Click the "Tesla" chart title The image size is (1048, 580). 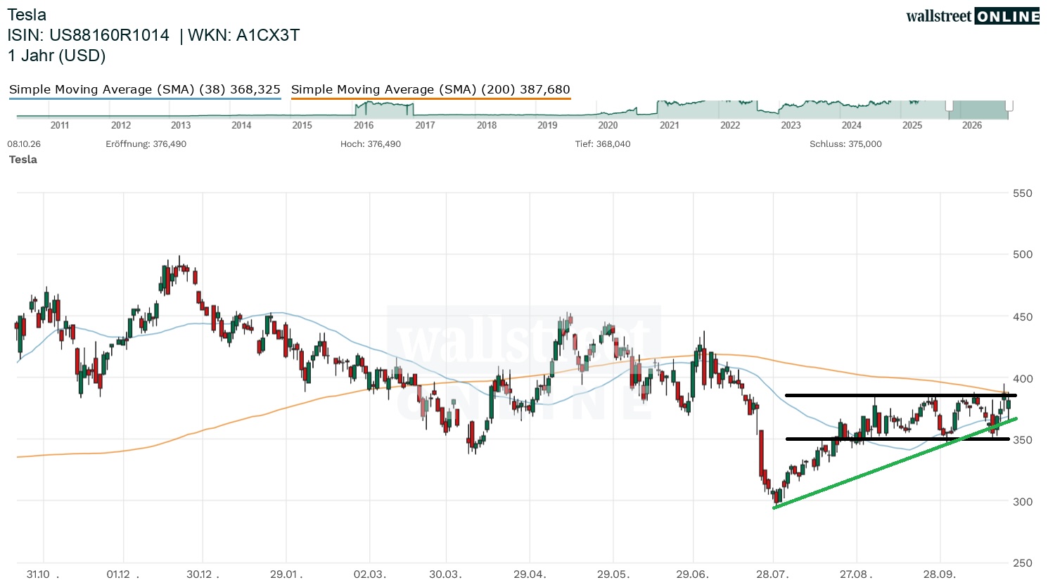click(27, 15)
